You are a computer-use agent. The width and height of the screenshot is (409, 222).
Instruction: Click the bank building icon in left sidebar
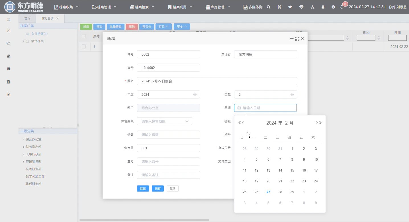coord(9,82)
